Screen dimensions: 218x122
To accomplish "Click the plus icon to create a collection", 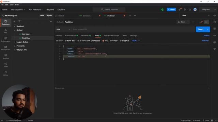I will [x=14, y=21].
